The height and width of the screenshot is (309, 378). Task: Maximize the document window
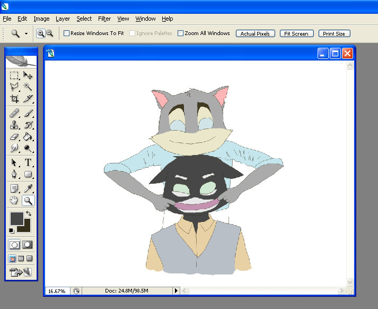(335, 53)
